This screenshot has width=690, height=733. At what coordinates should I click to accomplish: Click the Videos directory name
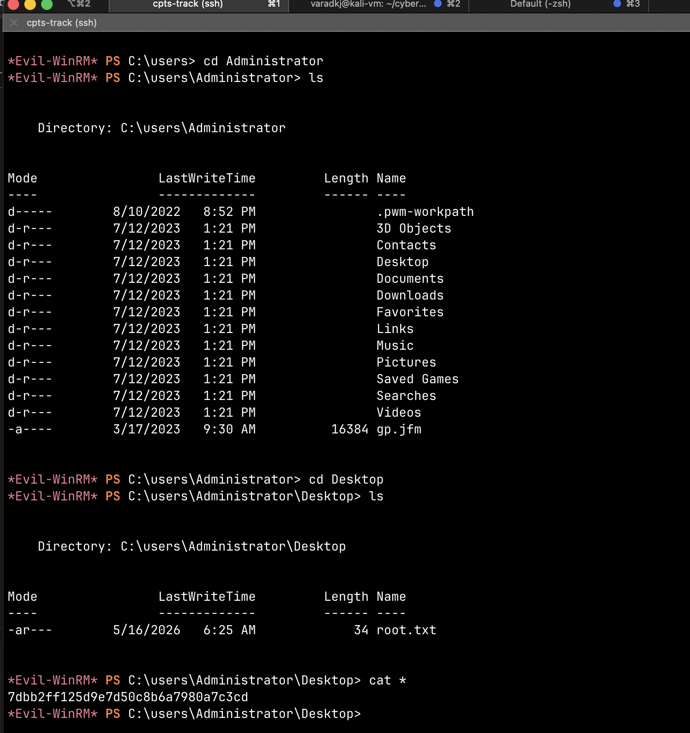pos(399,413)
